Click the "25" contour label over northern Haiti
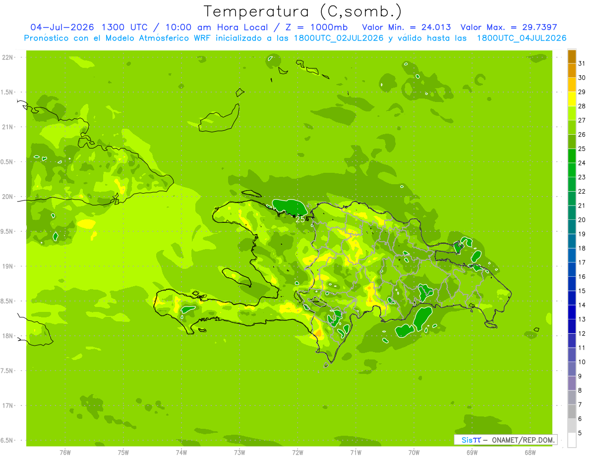595x459 pixels. (x=300, y=218)
